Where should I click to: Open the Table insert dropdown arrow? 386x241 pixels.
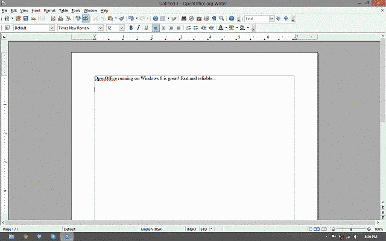[x=168, y=19]
